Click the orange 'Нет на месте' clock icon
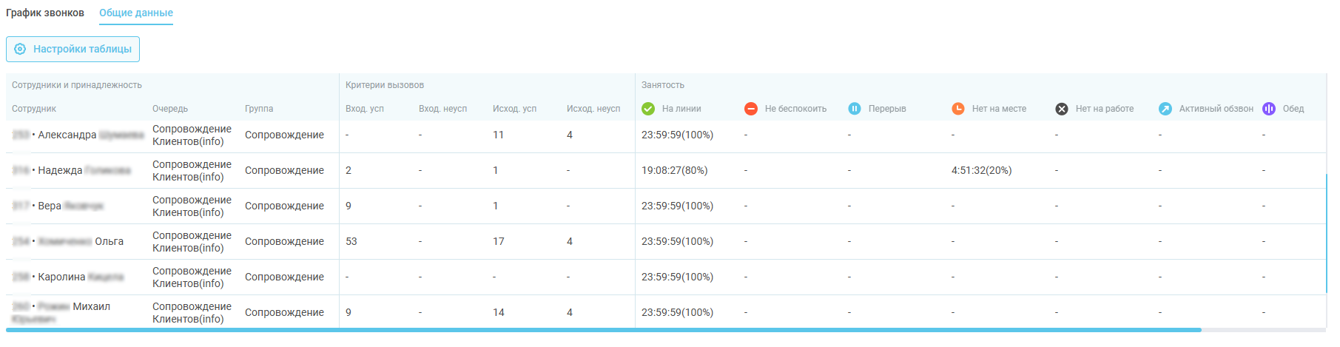This screenshot has height=347, width=1340. (958, 109)
